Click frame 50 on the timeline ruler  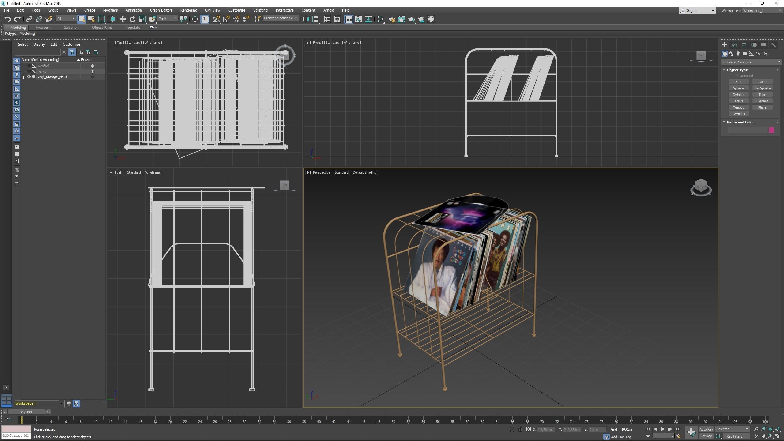click(393, 421)
